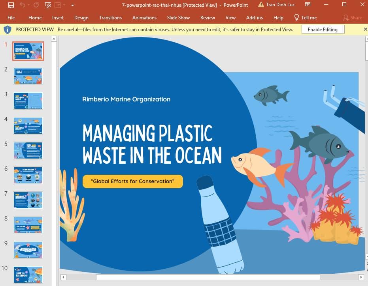The height and width of the screenshot is (286, 368).
Task: Click the Redo icon
Action: 36,5
